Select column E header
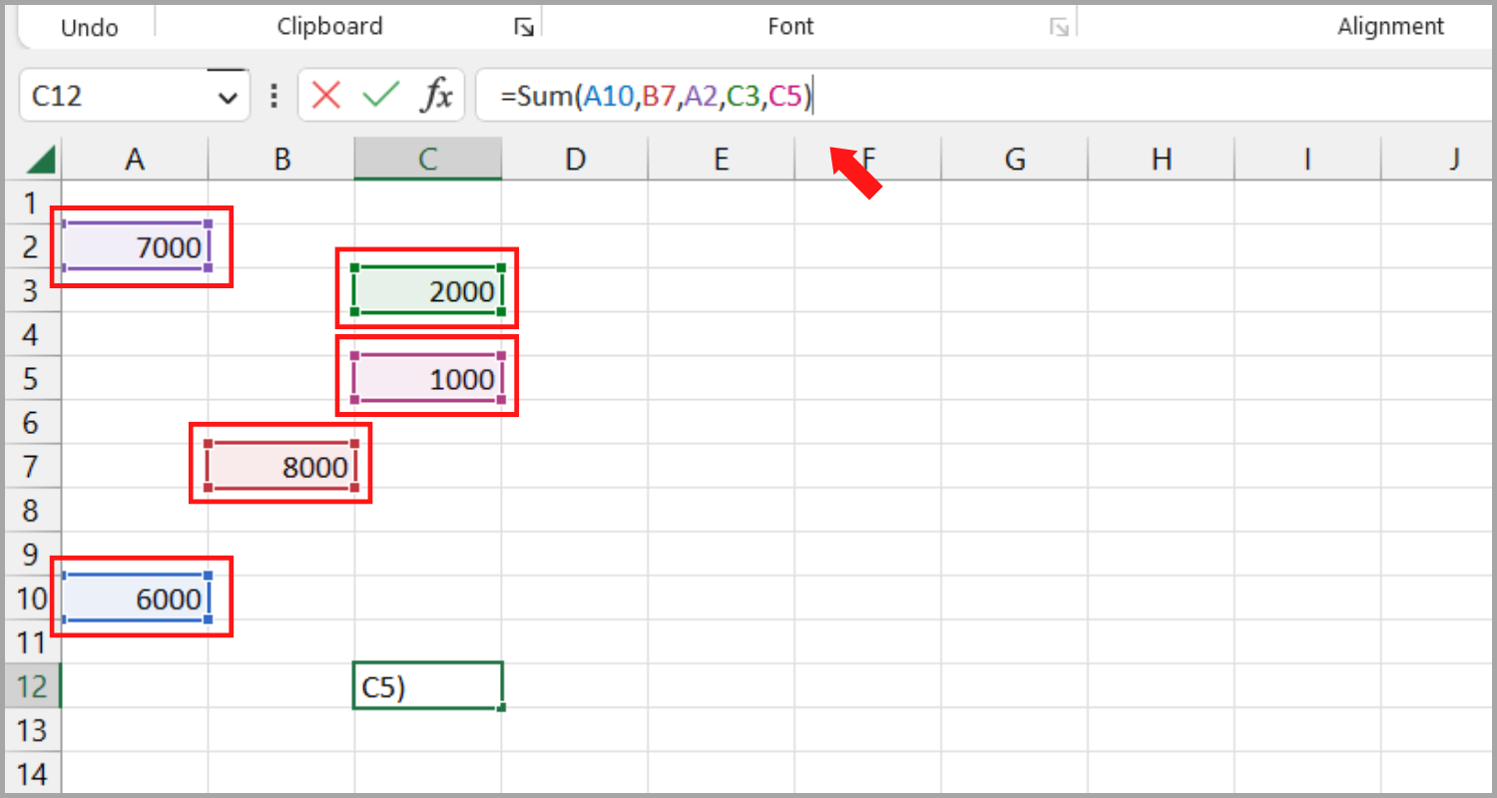This screenshot has height=798, width=1497. tap(722, 159)
